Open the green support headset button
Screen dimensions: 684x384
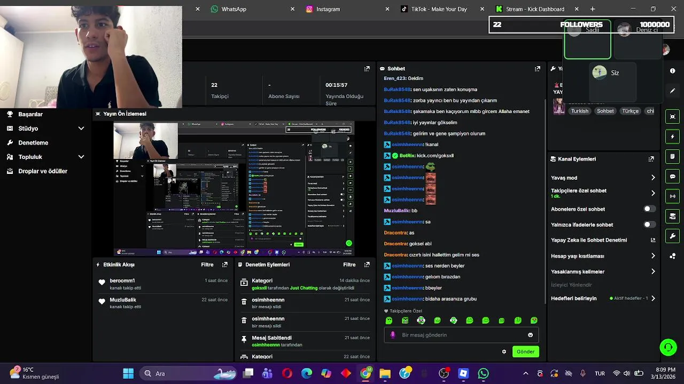click(x=668, y=348)
